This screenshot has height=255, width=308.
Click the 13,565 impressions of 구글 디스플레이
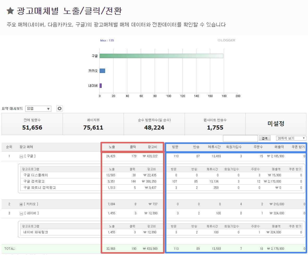click(x=111, y=175)
